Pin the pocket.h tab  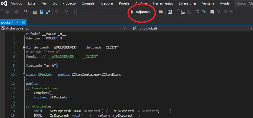click(18, 22)
